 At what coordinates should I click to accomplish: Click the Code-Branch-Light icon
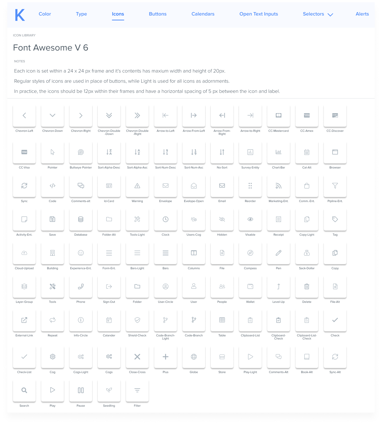[166, 320]
